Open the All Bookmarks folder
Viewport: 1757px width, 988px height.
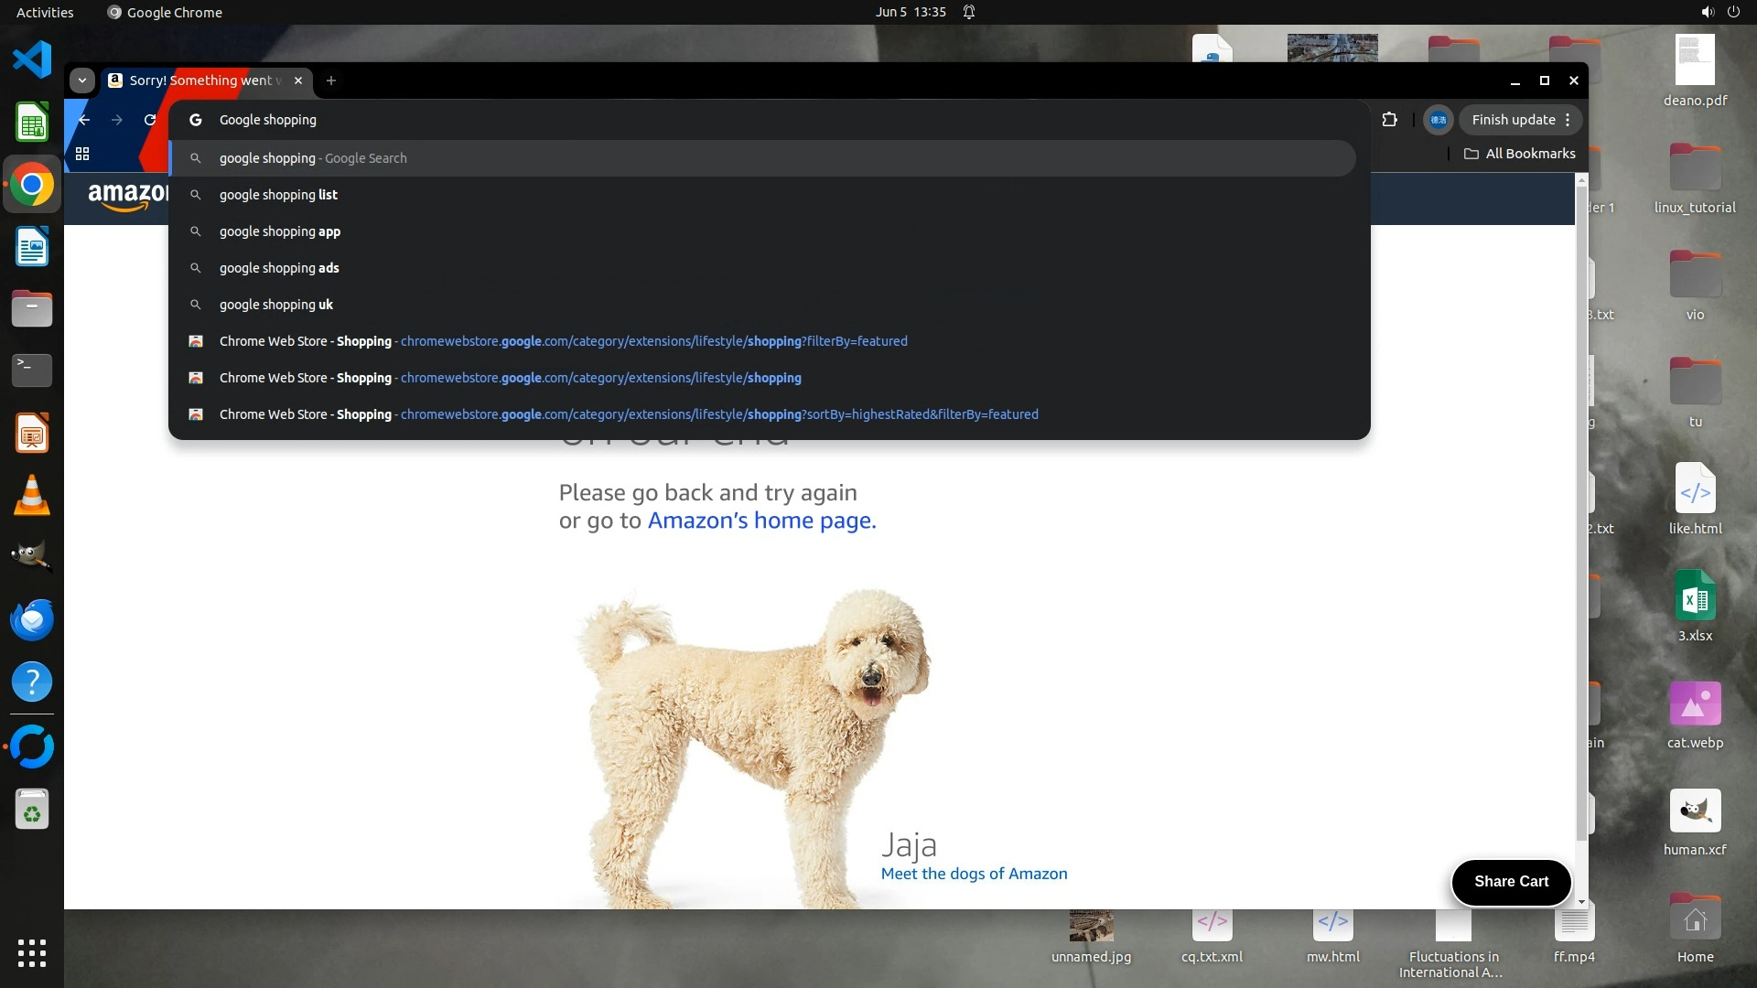click(1519, 154)
